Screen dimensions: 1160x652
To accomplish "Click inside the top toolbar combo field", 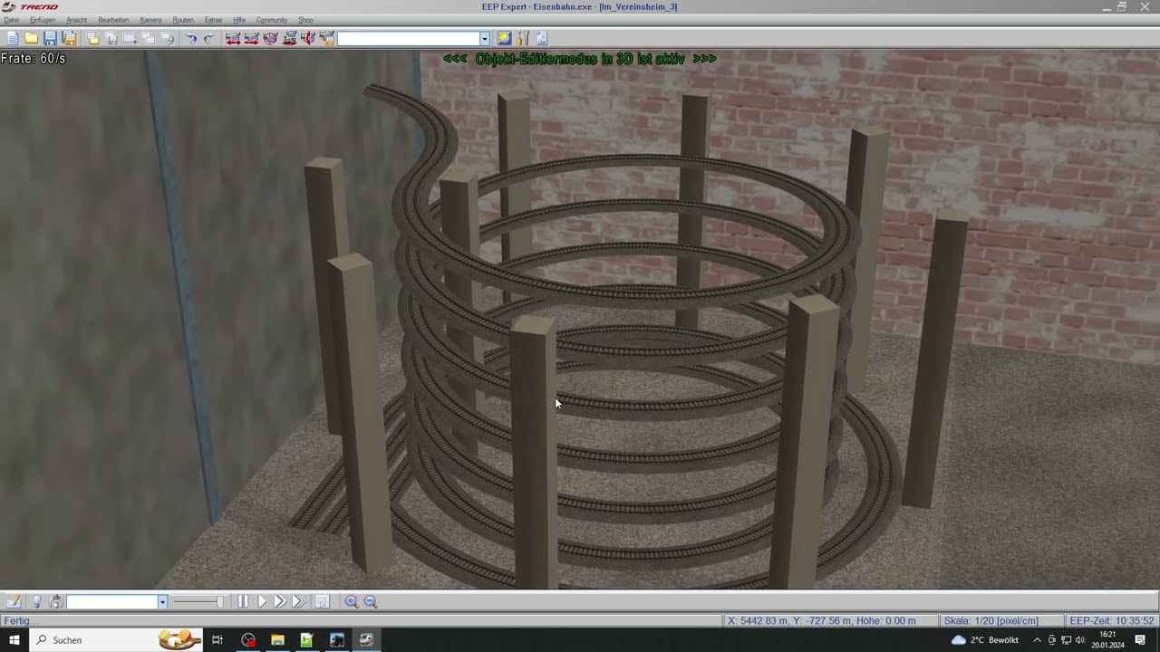I will tap(409, 39).
